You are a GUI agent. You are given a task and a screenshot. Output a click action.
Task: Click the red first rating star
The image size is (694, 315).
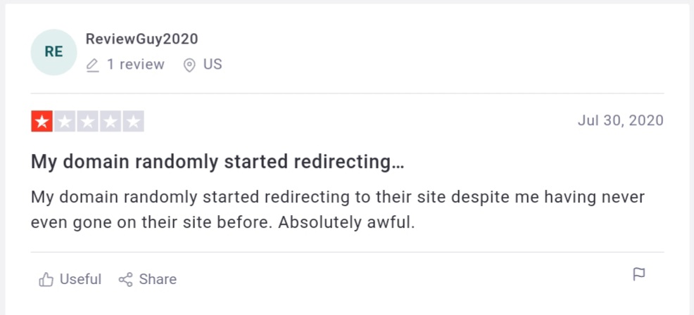pos(42,122)
